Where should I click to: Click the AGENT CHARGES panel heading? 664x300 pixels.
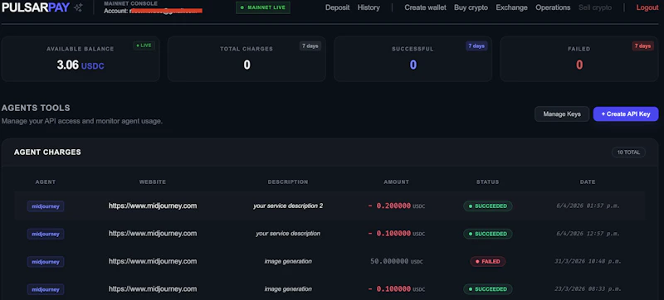tap(47, 152)
